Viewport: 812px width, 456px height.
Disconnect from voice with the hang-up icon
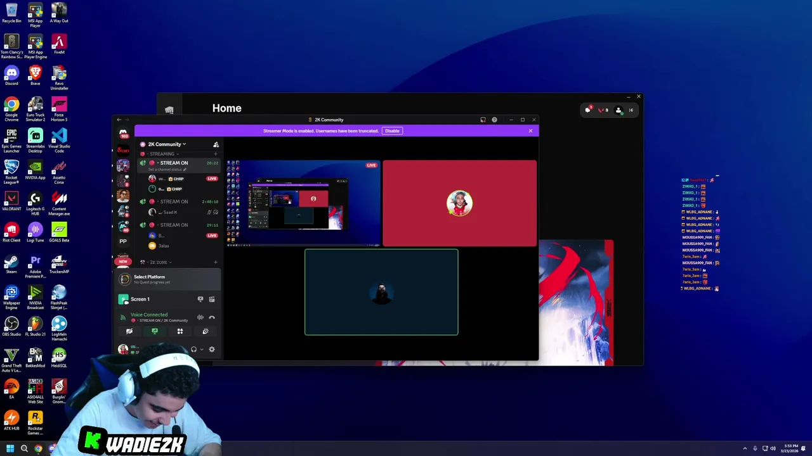coord(212,317)
